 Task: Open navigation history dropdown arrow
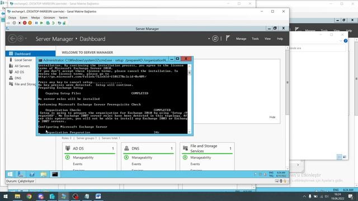coord(26,39)
